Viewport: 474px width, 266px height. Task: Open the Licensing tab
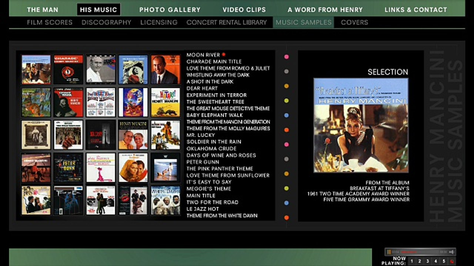click(159, 22)
